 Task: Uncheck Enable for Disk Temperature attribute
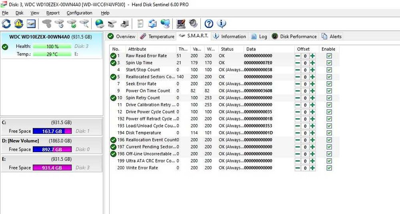point(329,133)
